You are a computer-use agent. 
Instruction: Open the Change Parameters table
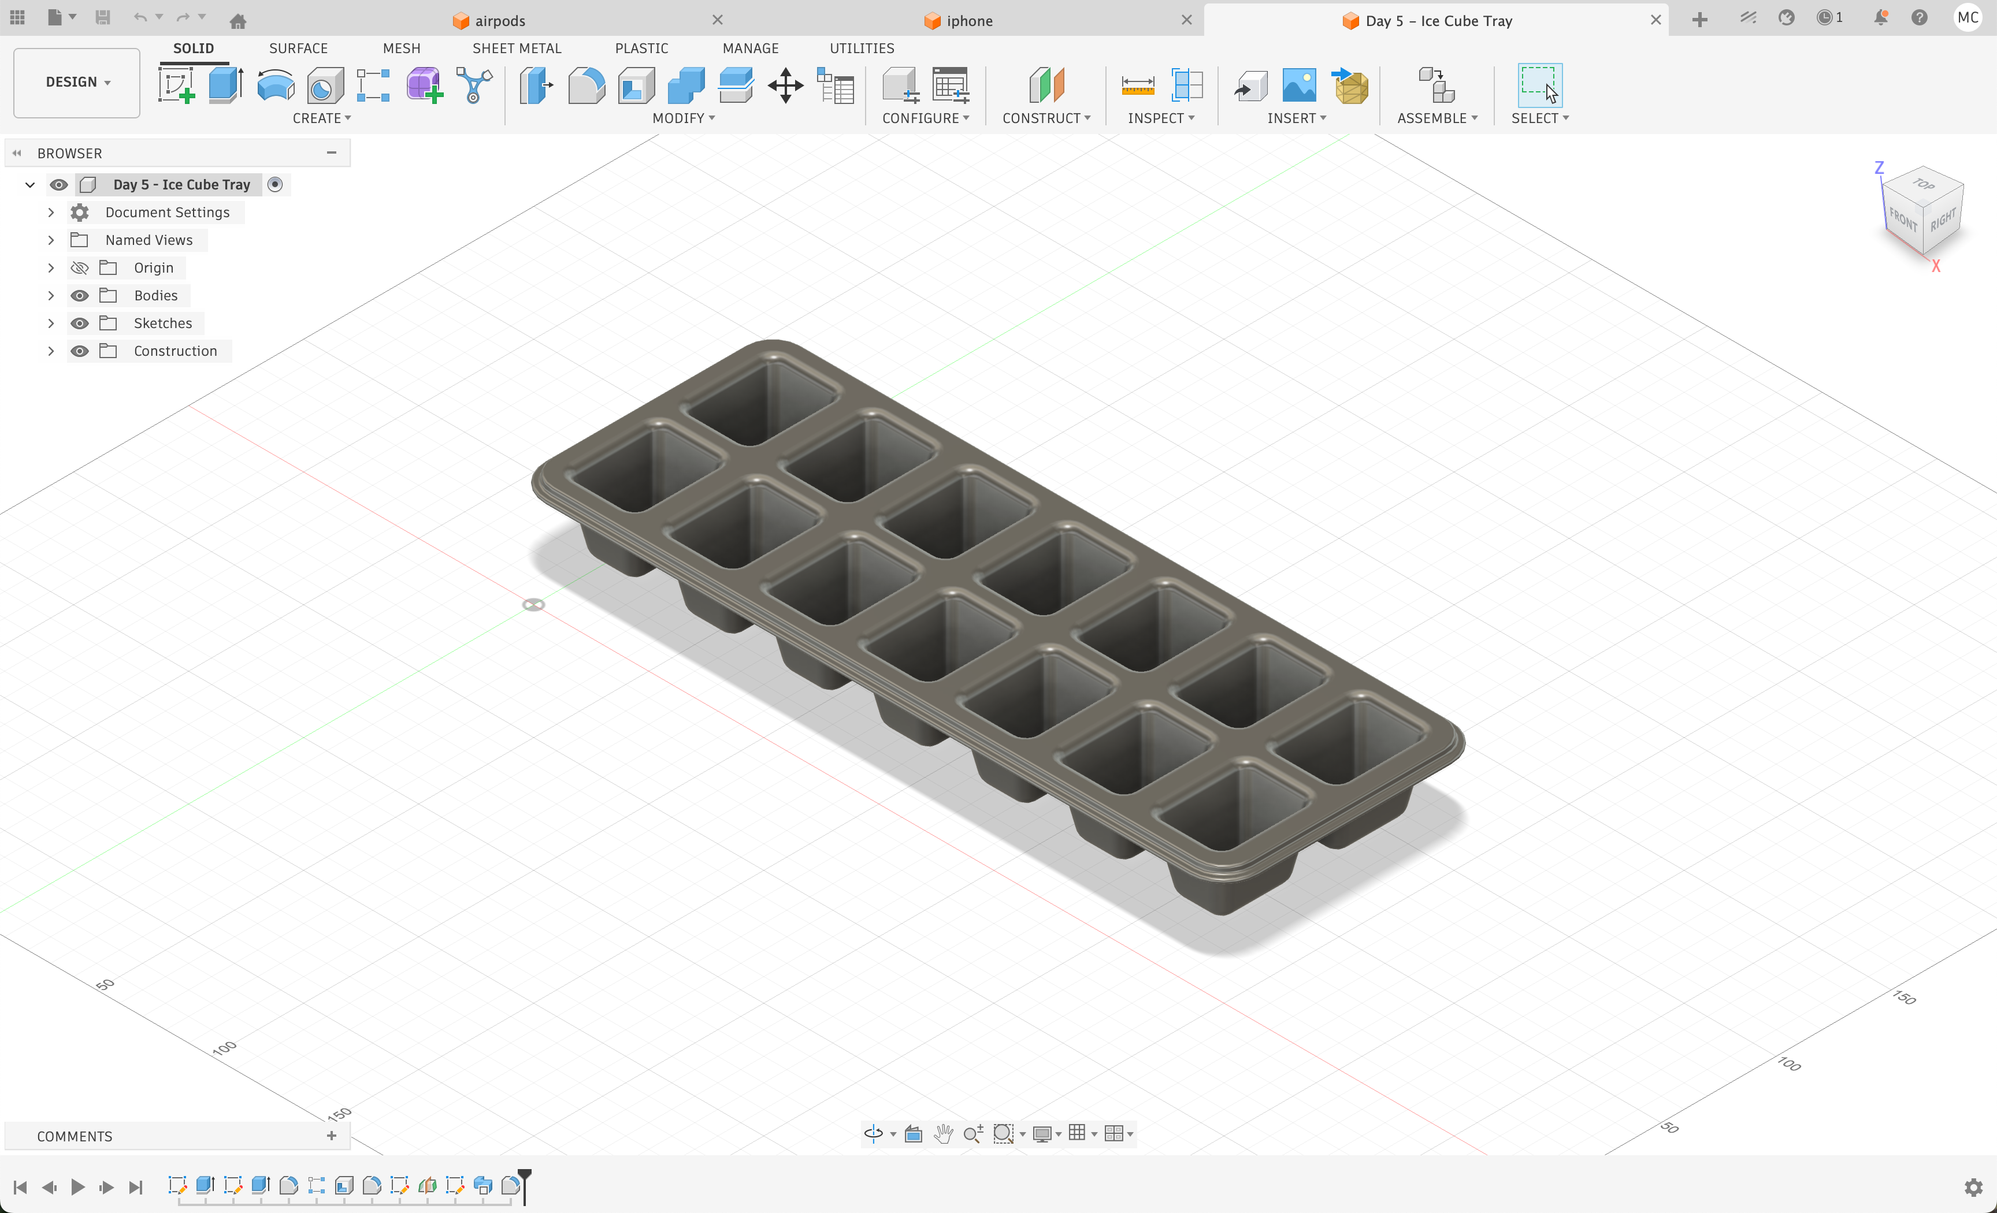click(836, 85)
